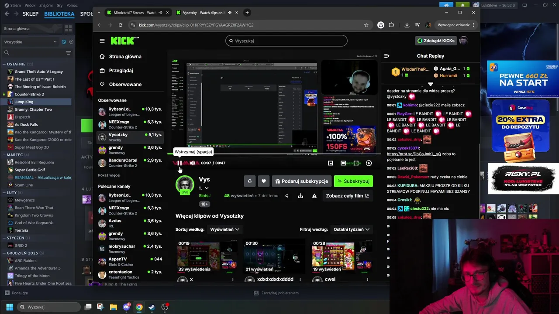Screen dimensions: 559x314
Task: Open SKLEP tab in Steam window
Action: (31, 14)
